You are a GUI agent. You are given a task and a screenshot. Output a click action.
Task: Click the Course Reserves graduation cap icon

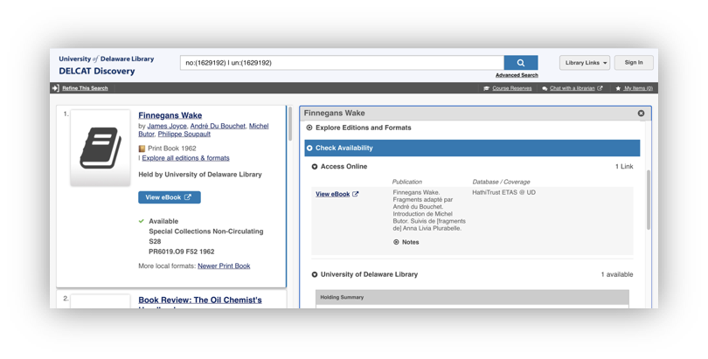tap(486, 88)
